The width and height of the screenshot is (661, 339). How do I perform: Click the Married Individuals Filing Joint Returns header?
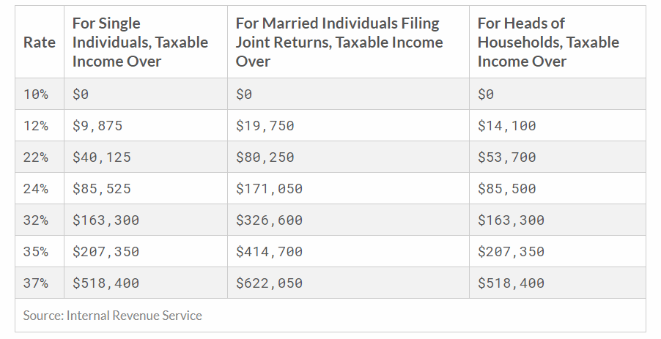(x=339, y=42)
